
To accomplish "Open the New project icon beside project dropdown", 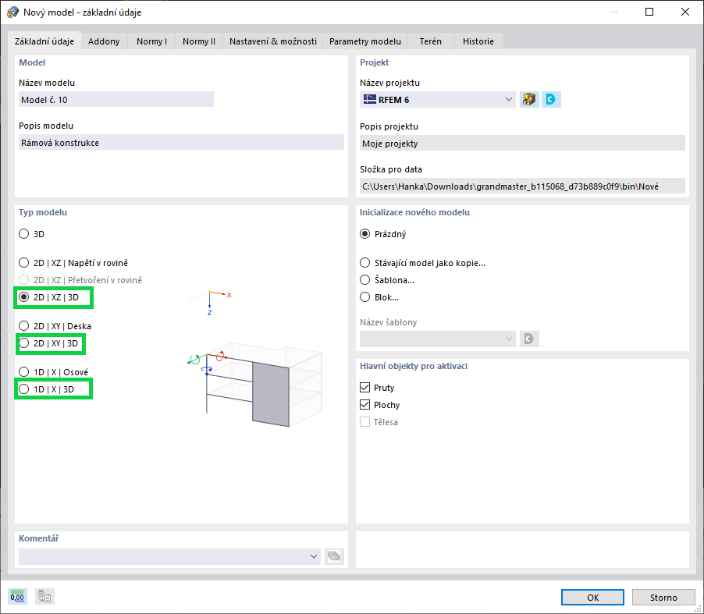I will (528, 99).
